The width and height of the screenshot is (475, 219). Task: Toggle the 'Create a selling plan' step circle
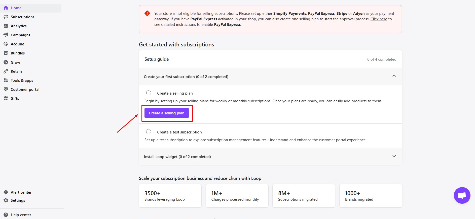(x=149, y=93)
